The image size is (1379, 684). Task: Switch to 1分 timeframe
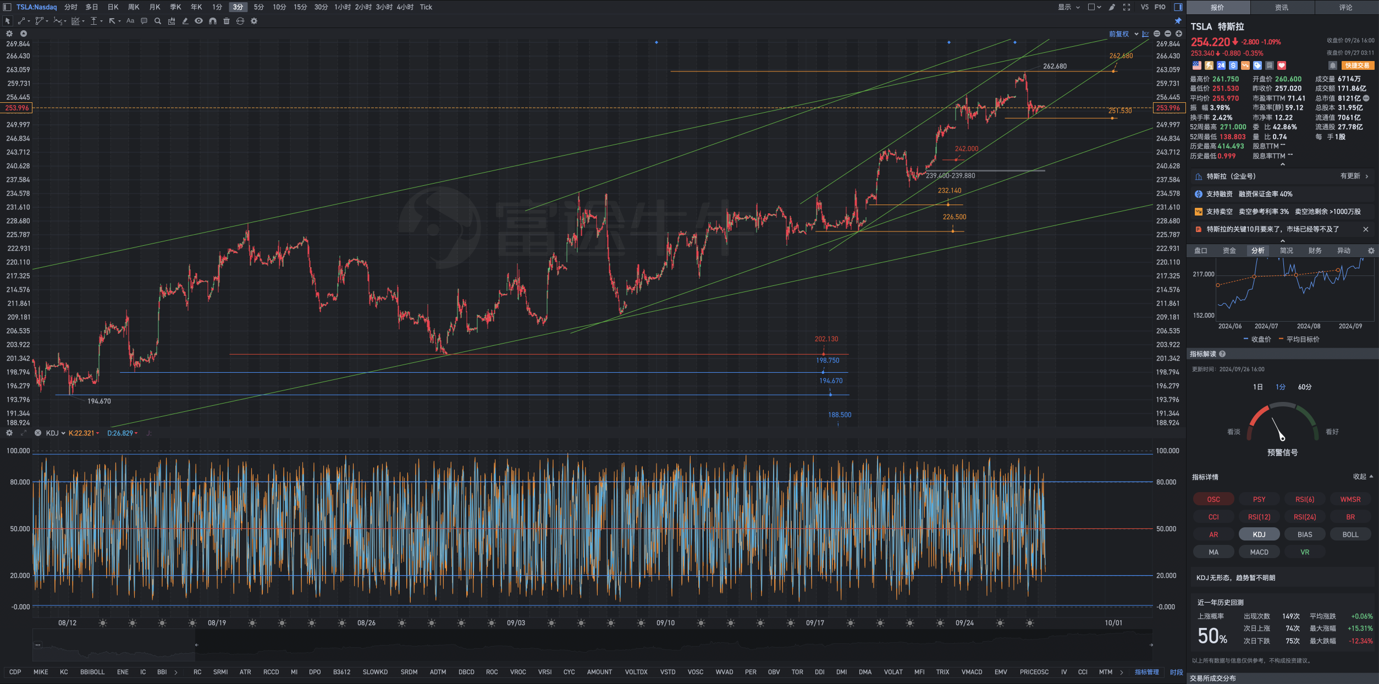pos(217,7)
